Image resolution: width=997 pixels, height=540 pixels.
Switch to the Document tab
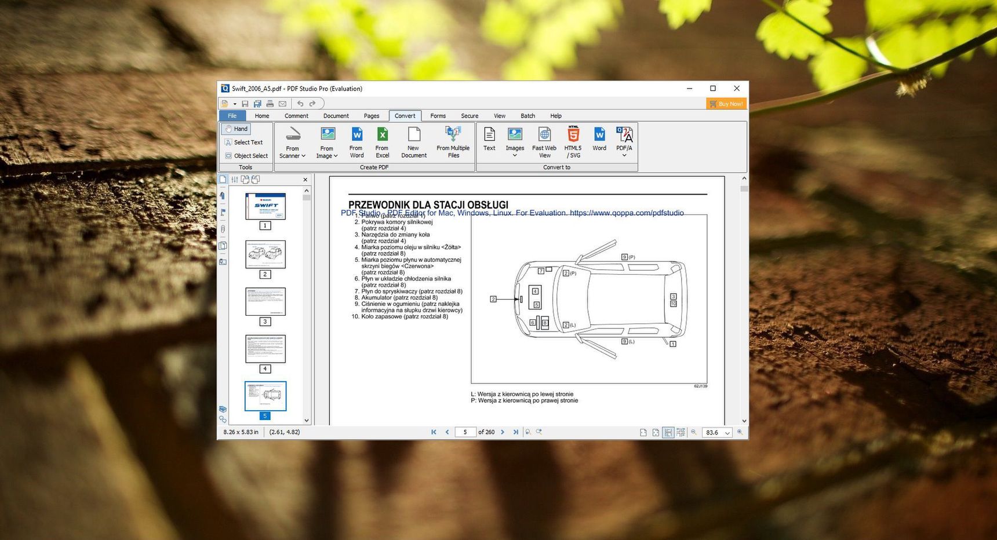(336, 116)
